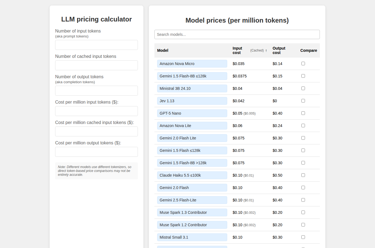Select Jev 1.13 for comparison

303,101
